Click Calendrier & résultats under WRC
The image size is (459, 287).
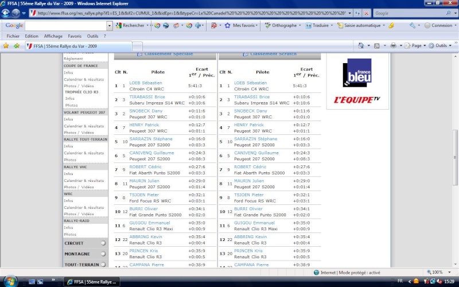pos(84,207)
